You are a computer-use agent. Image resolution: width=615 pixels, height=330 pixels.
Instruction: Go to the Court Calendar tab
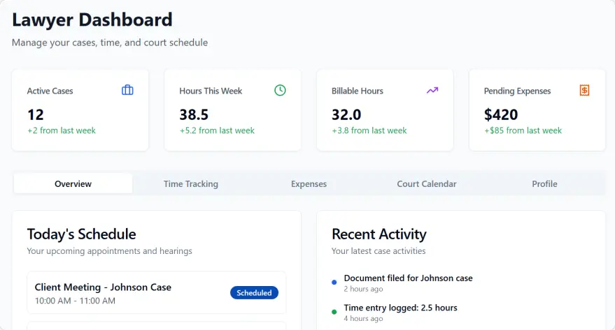[x=427, y=184]
